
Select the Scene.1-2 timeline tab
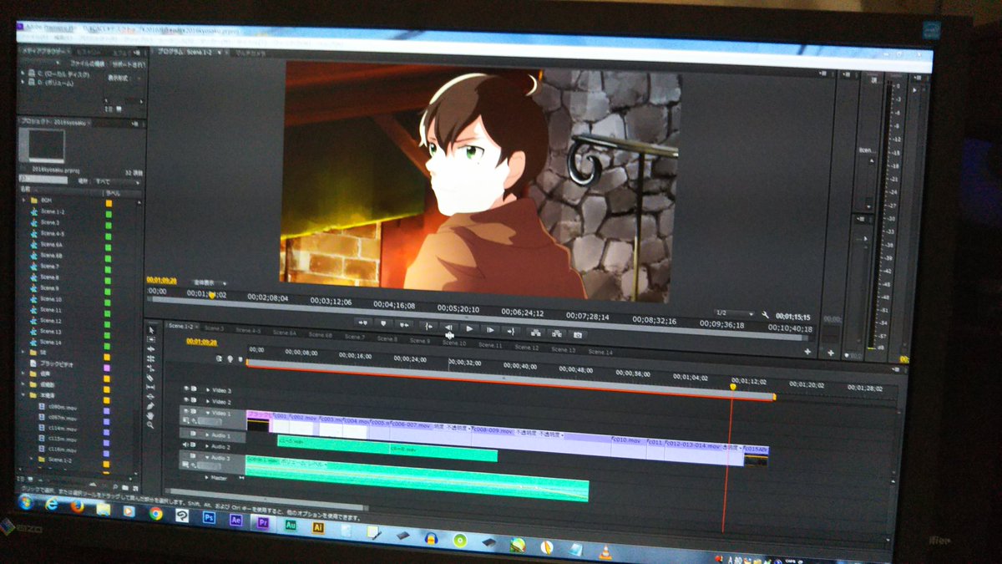pyautogui.click(x=180, y=327)
